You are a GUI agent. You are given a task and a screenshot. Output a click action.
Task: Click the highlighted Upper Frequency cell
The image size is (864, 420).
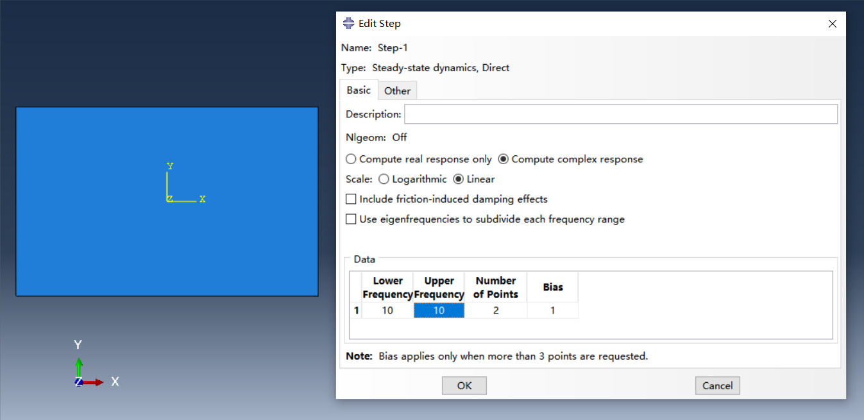click(439, 310)
